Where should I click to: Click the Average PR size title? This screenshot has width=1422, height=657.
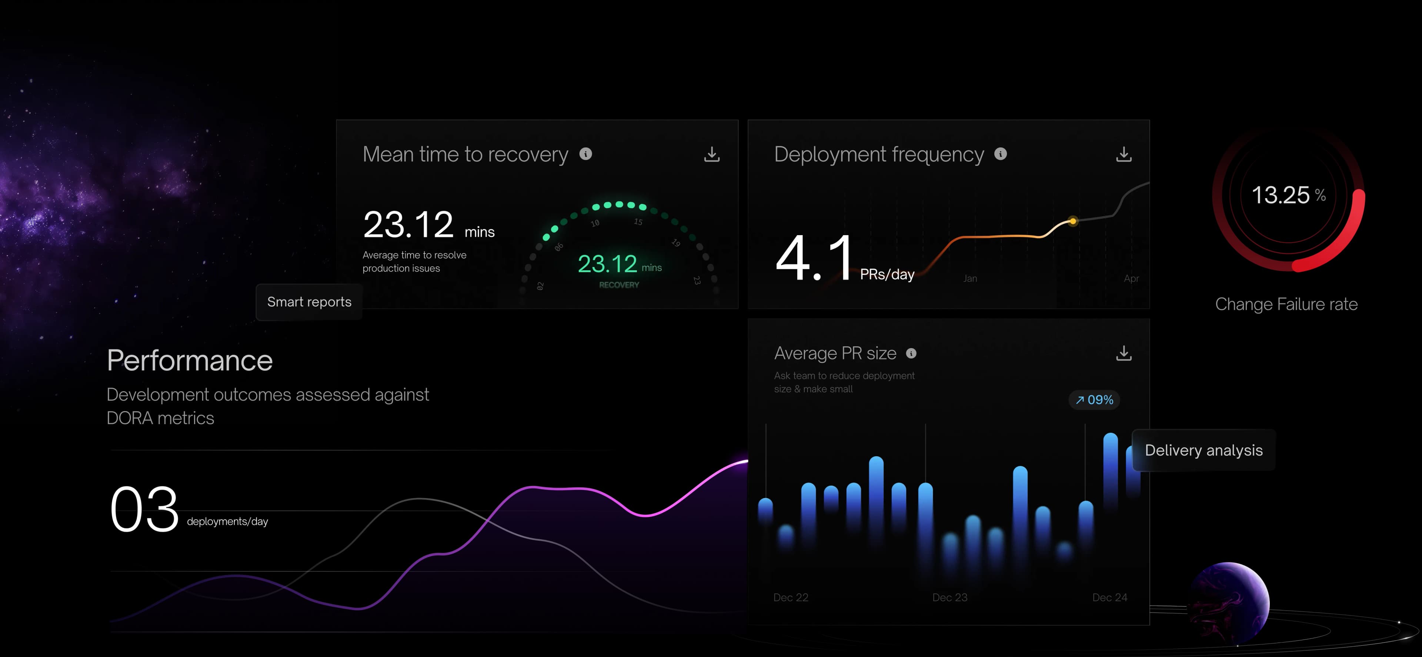pyautogui.click(x=835, y=353)
